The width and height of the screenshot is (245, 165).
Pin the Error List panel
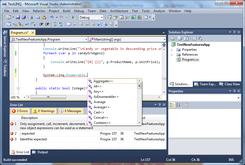coord(160,105)
